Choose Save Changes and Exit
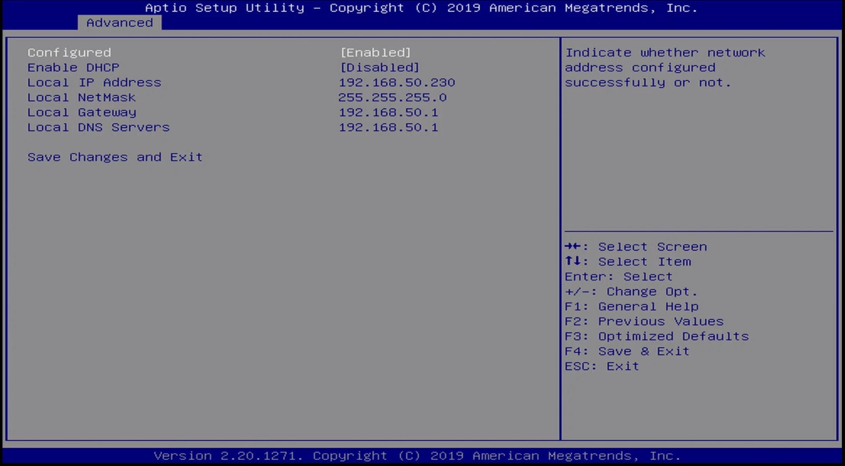845x466 pixels. click(115, 157)
